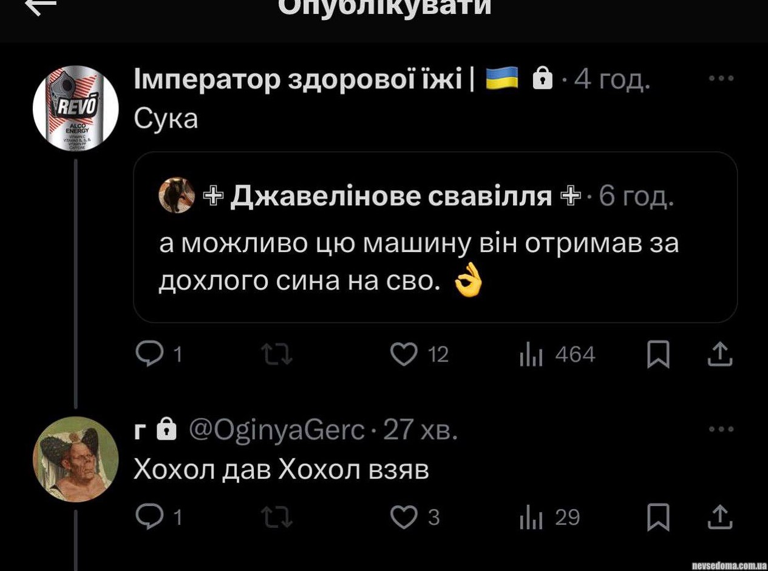
Task: Repost the @OginyaGerc comment
Action: pyautogui.click(x=277, y=517)
